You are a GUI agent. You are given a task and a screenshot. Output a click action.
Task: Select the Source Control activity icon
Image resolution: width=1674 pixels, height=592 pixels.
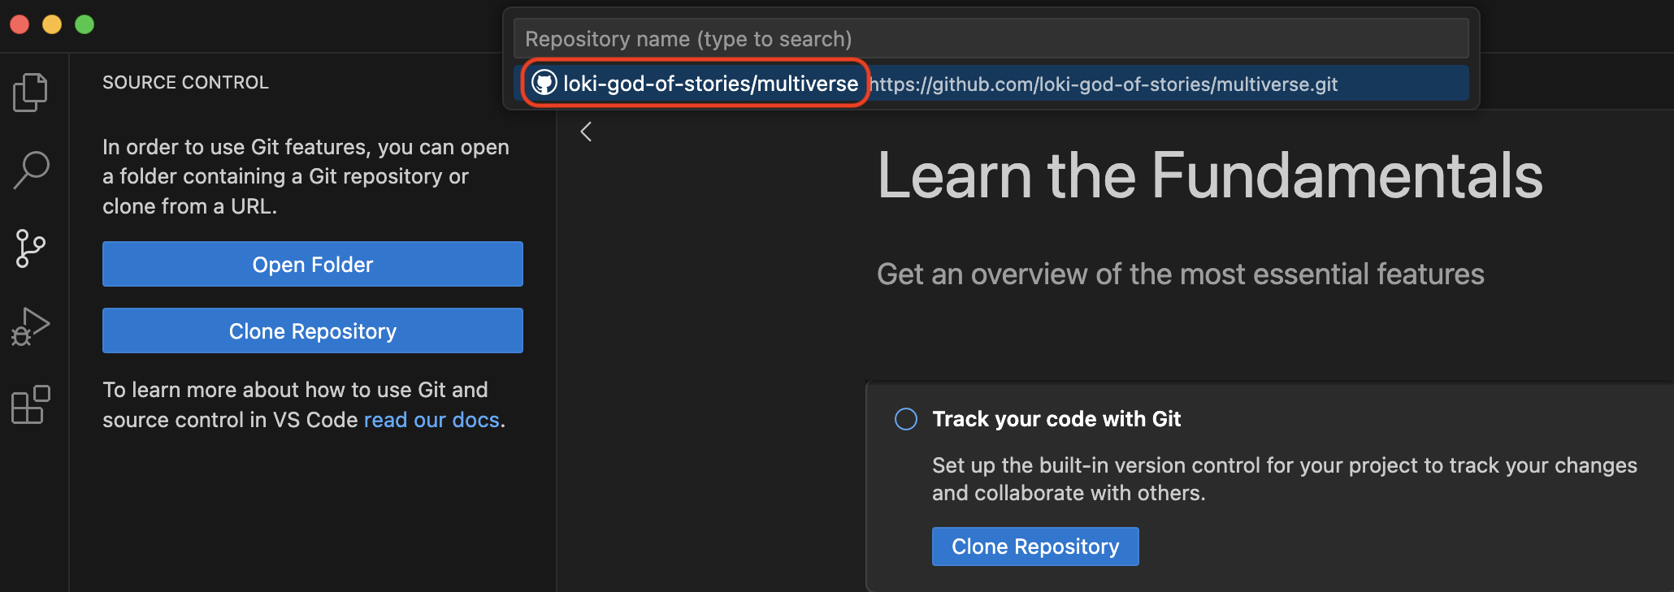point(31,248)
